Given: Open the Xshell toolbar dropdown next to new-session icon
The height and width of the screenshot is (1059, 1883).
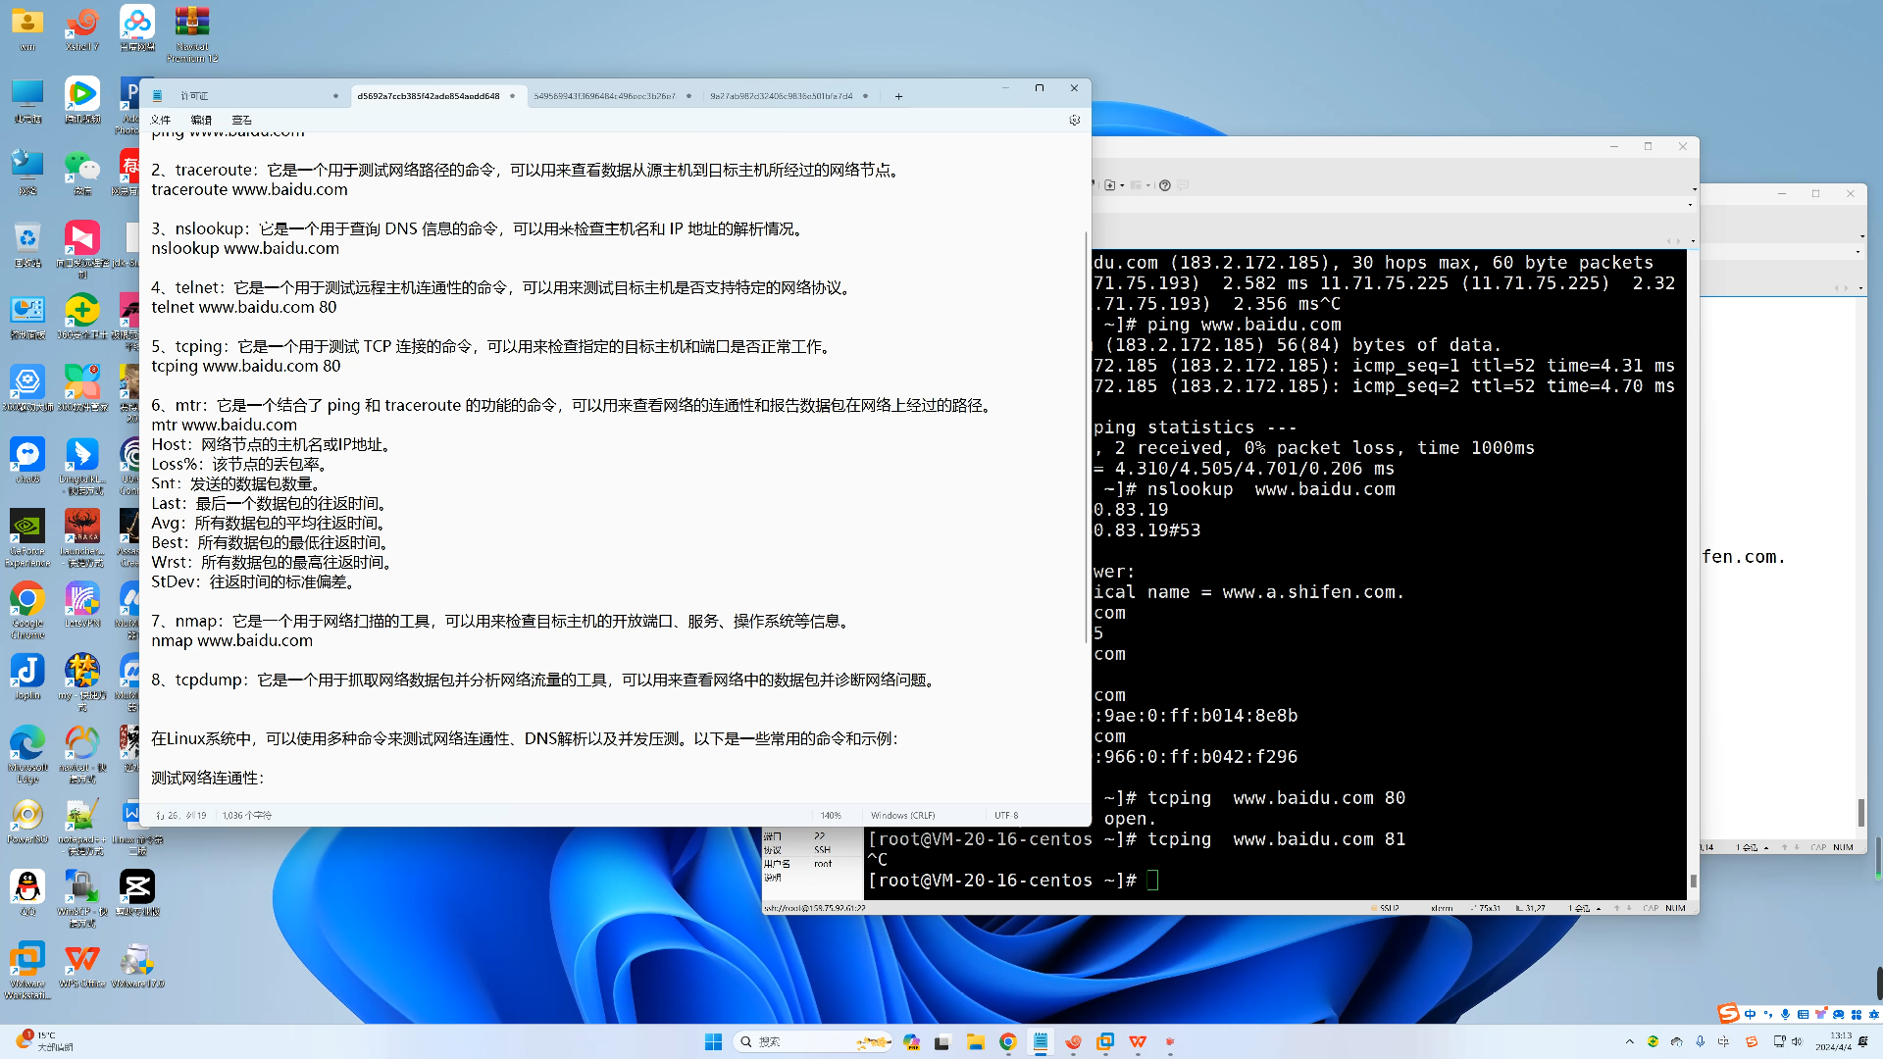Looking at the screenshot, I should [x=1122, y=185].
